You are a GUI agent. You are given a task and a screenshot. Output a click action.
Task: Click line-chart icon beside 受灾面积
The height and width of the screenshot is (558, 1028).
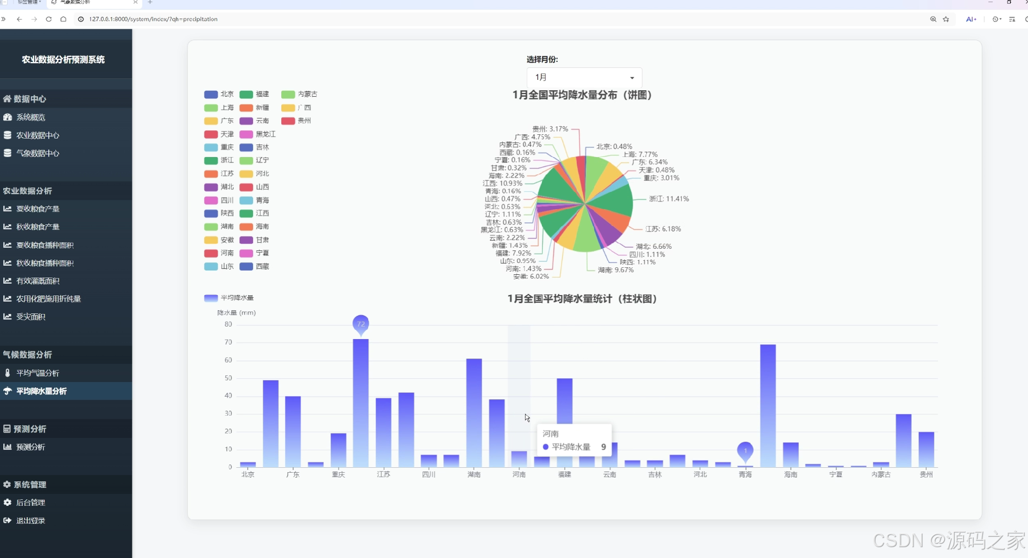(x=8, y=317)
